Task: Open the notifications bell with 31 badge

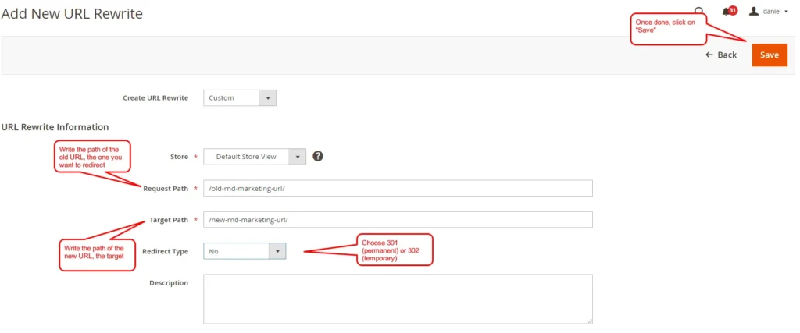Action: click(x=730, y=11)
